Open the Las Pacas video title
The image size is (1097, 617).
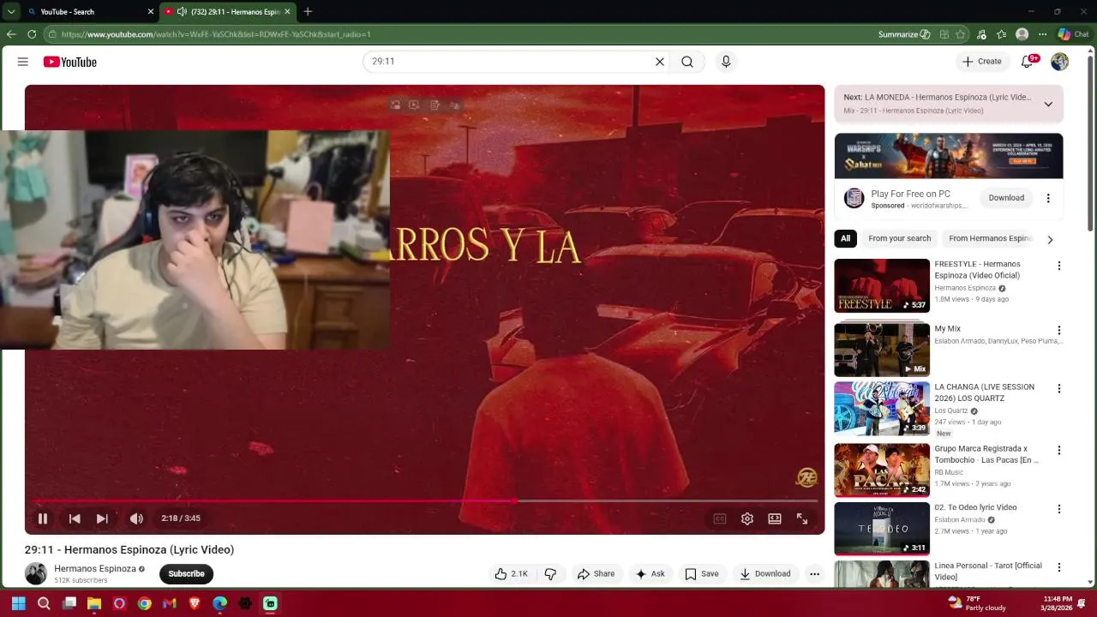[x=986, y=454]
